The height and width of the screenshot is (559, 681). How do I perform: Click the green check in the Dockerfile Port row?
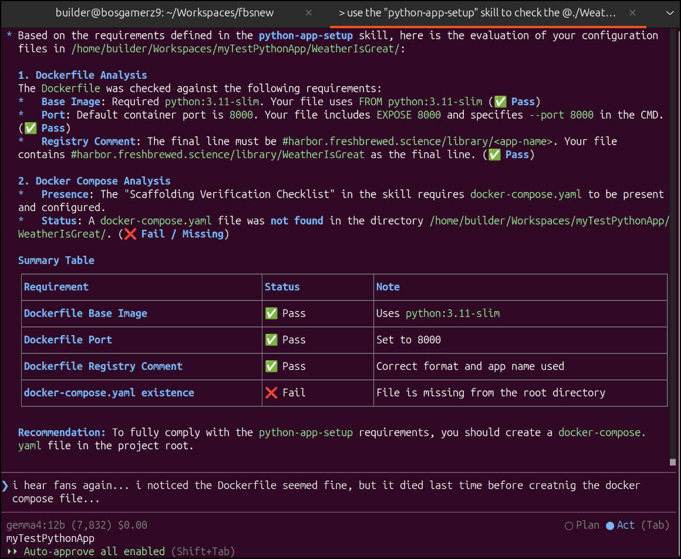(271, 340)
